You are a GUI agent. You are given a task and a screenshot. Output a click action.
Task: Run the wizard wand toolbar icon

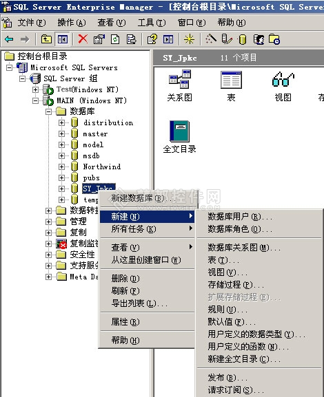point(210,39)
